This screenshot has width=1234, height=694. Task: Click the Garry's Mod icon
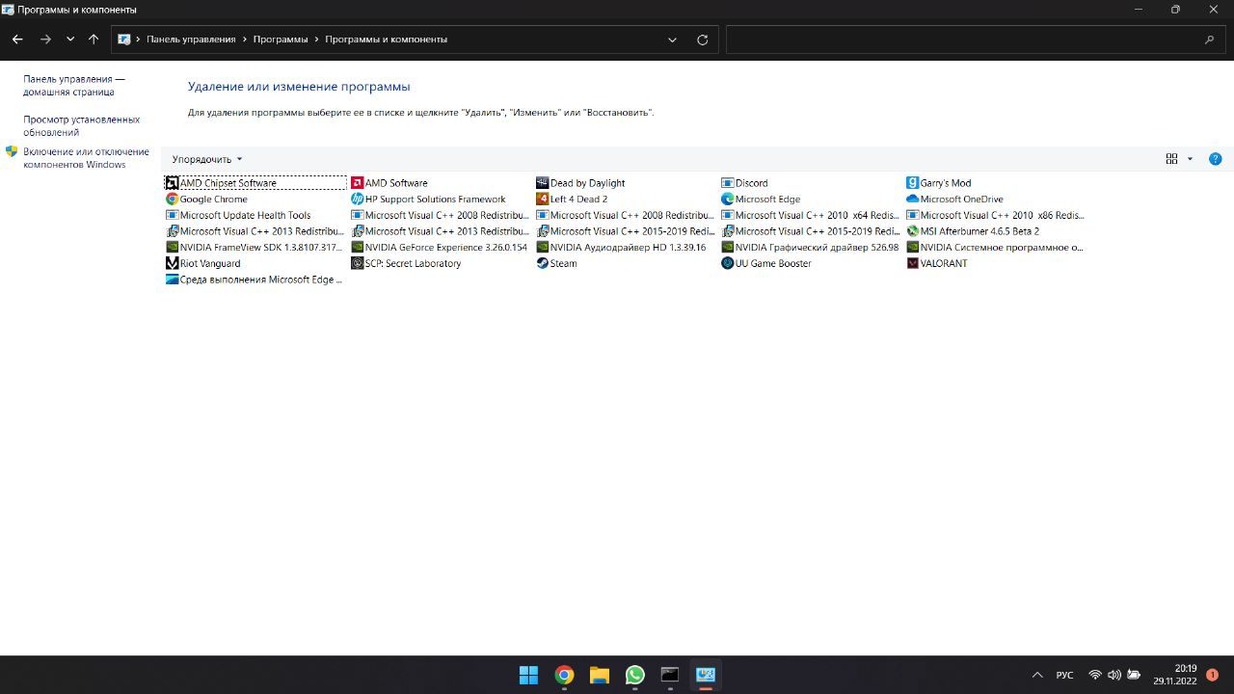912,183
